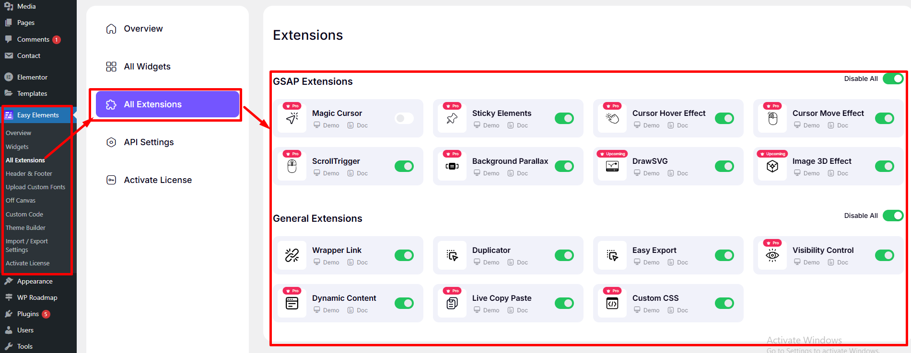Switch off Disable All for General Extensions
Screen dimensions: 911x353
coord(893,216)
